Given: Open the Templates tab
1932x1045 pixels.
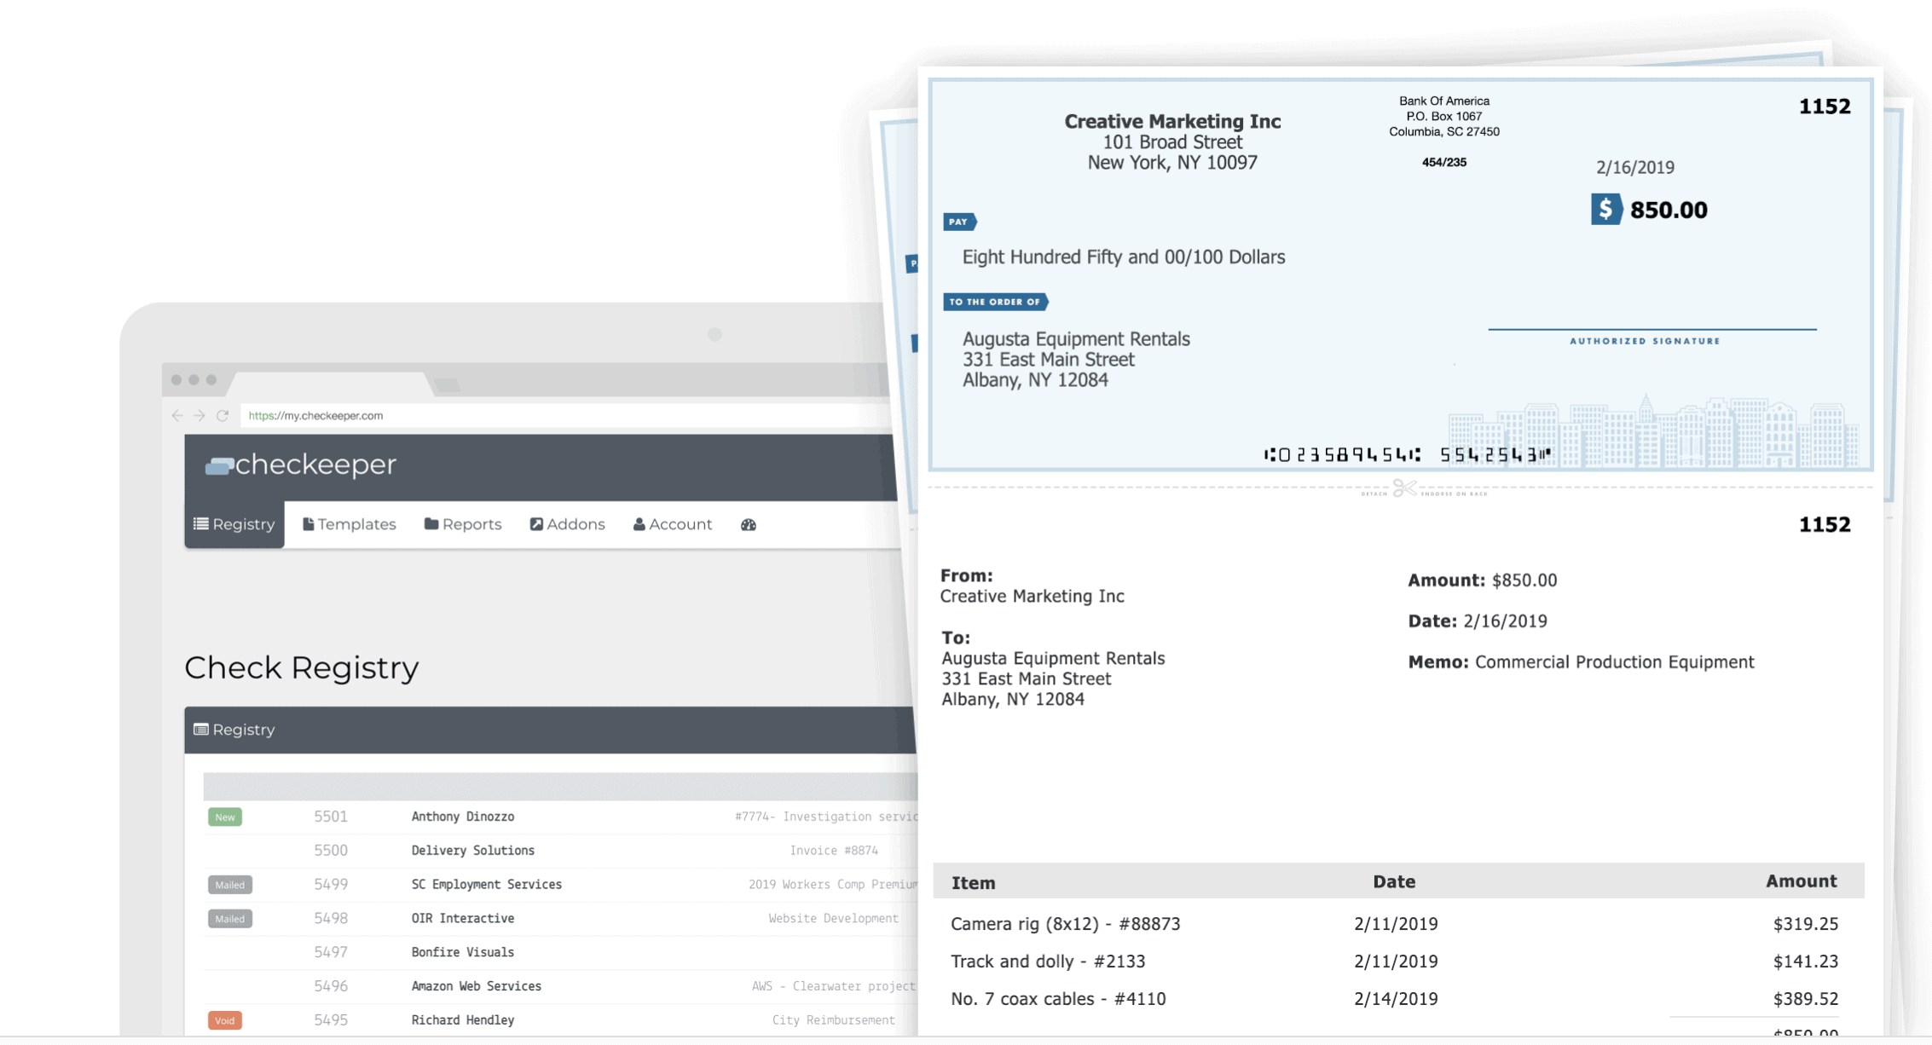Looking at the screenshot, I should 350,524.
